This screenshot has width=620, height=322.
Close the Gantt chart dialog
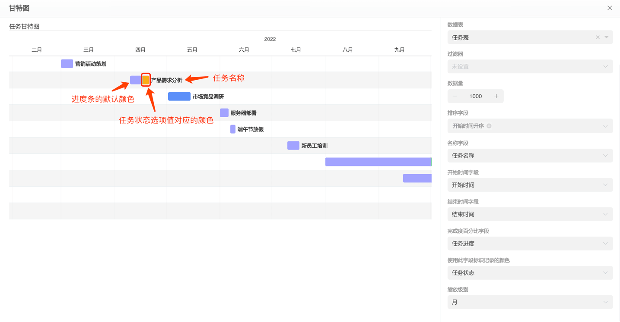(x=609, y=8)
